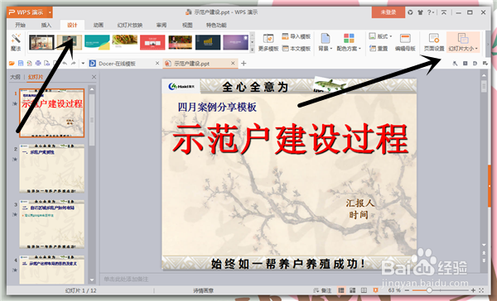Switch to the 幻灯片 slides pane tab
Image resolution: width=497 pixels, height=301 pixels.
tap(36, 77)
